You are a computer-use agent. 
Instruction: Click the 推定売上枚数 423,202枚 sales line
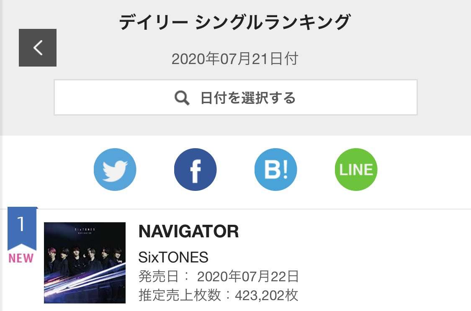click(218, 295)
